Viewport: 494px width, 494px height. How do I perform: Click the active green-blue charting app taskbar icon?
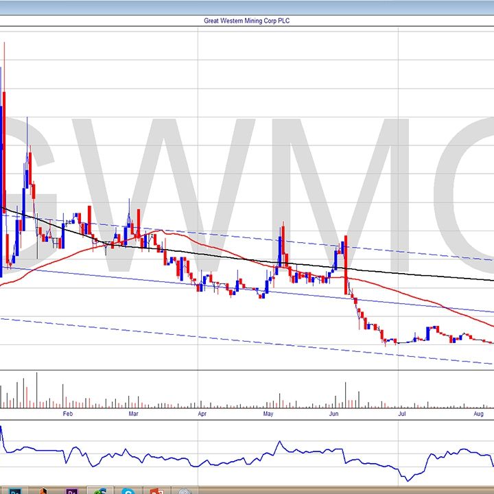[x=100, y=491]
